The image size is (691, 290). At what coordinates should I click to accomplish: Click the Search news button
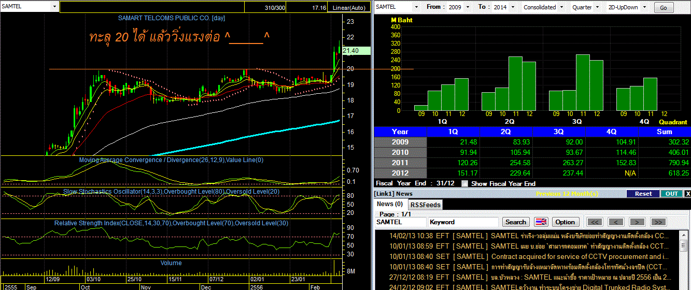[x=515, y=222]
